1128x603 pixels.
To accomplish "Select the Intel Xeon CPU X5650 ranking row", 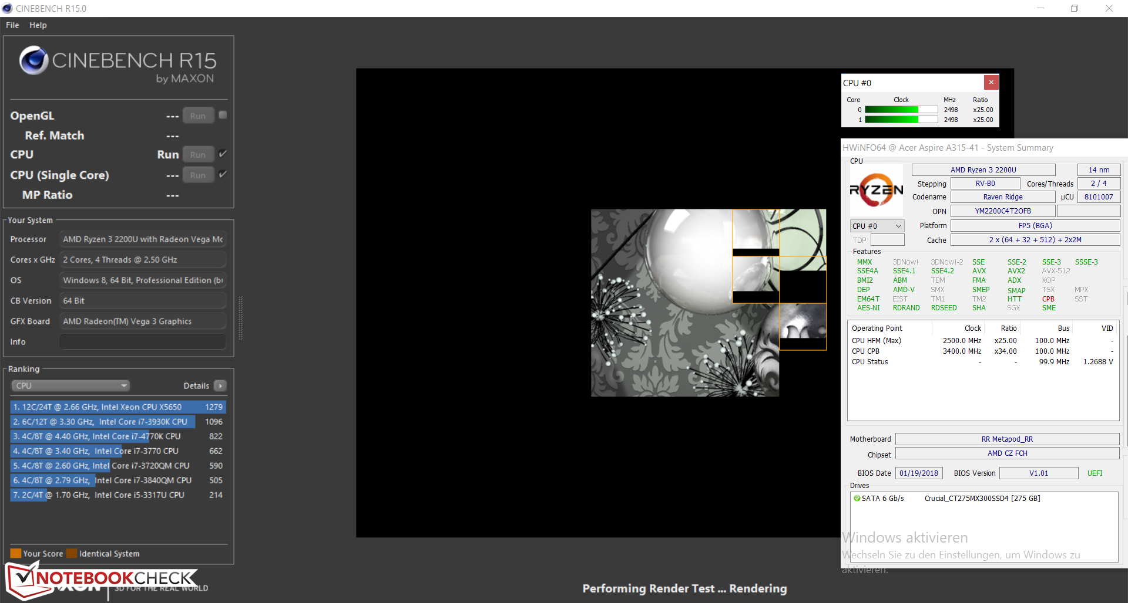I will [118, 406].
